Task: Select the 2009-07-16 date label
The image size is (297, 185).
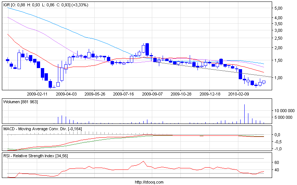Action: click(x=123, y=94)
